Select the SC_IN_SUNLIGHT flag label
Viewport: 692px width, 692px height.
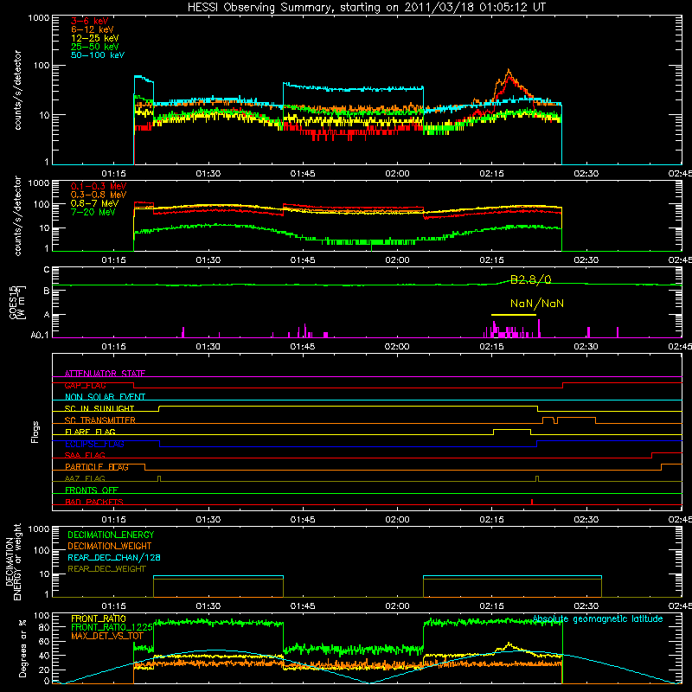[x=99, y=408]
